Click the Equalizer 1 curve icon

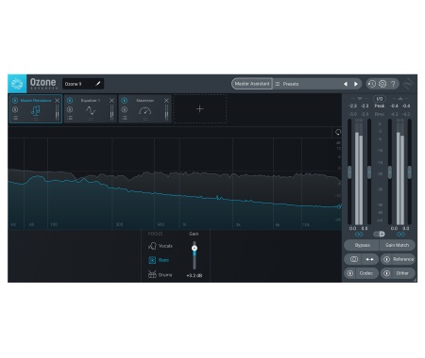pyautogui.click(x=91, y=110)
